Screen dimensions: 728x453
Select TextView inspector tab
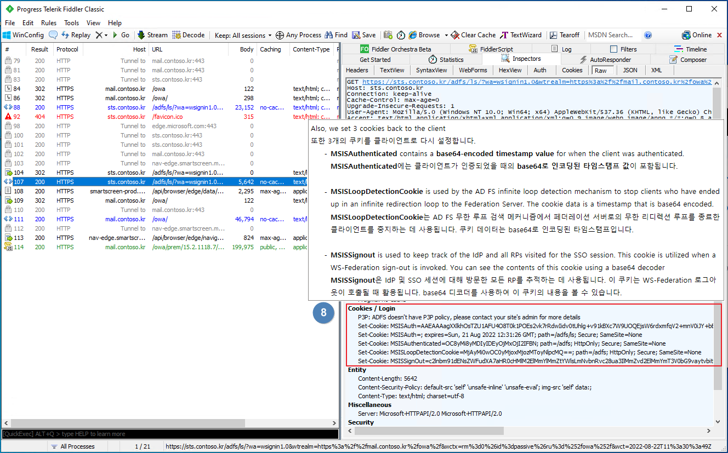point(392,70)
